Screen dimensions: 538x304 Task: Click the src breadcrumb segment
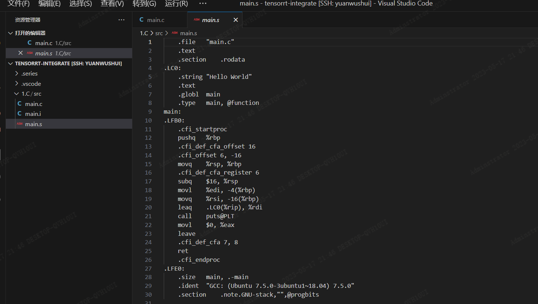[x=159, y=33]
